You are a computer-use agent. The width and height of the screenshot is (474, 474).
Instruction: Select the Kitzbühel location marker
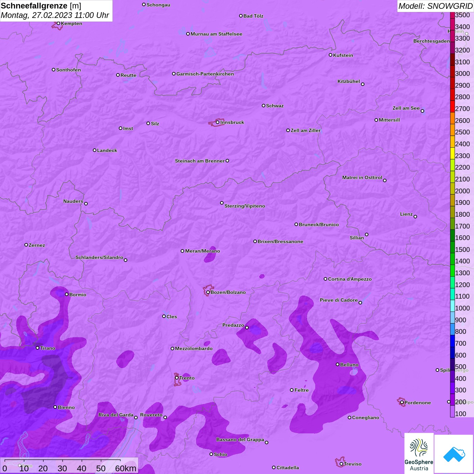click(363, 84)
